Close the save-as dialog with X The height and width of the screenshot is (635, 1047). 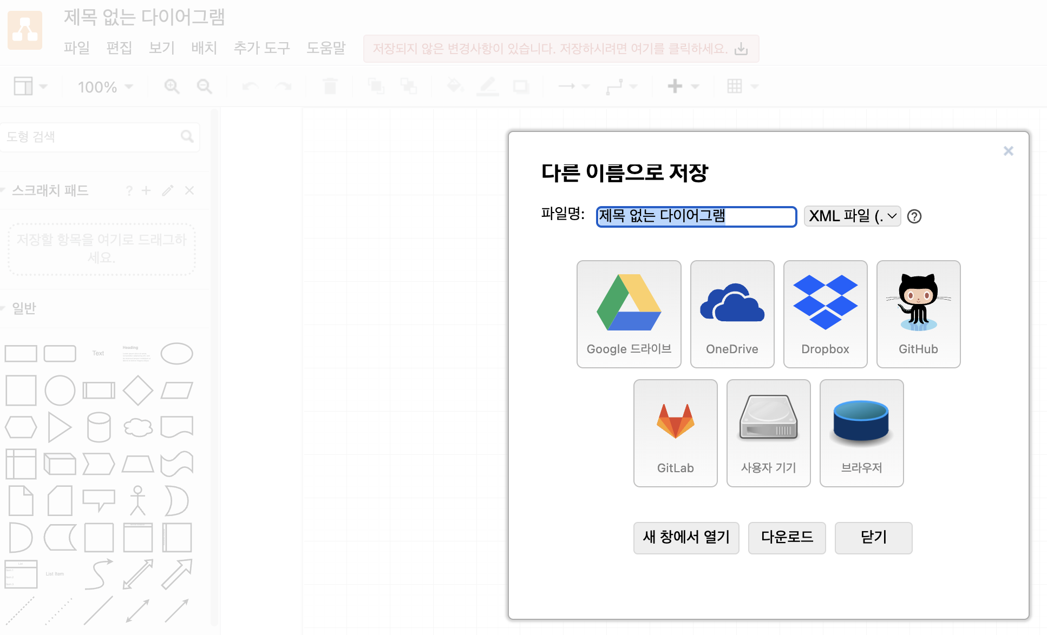coord(1008,151)
